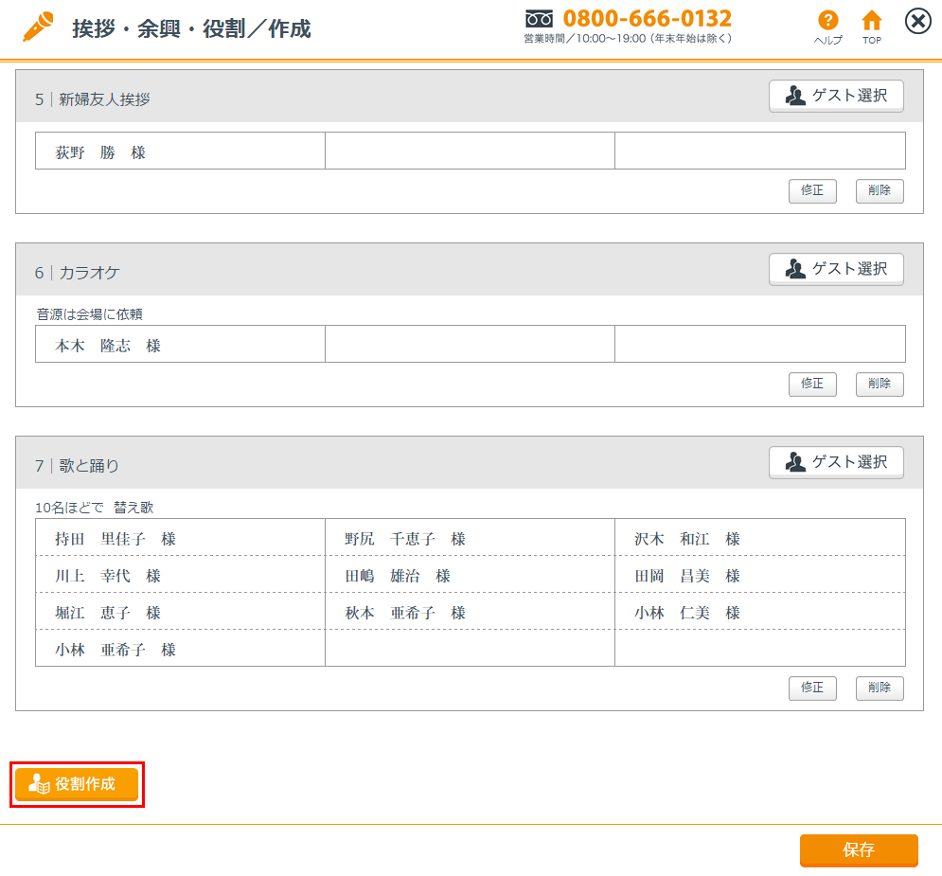
Task: Close the window with X icon
Action: point(917,21)
